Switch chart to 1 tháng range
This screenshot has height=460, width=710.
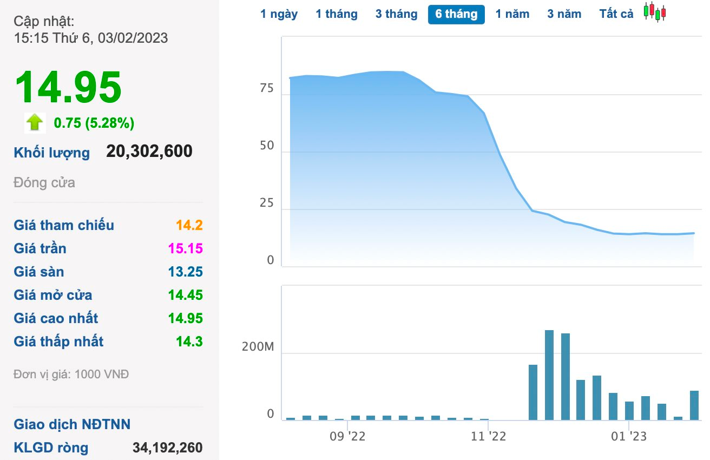(337, 14)
